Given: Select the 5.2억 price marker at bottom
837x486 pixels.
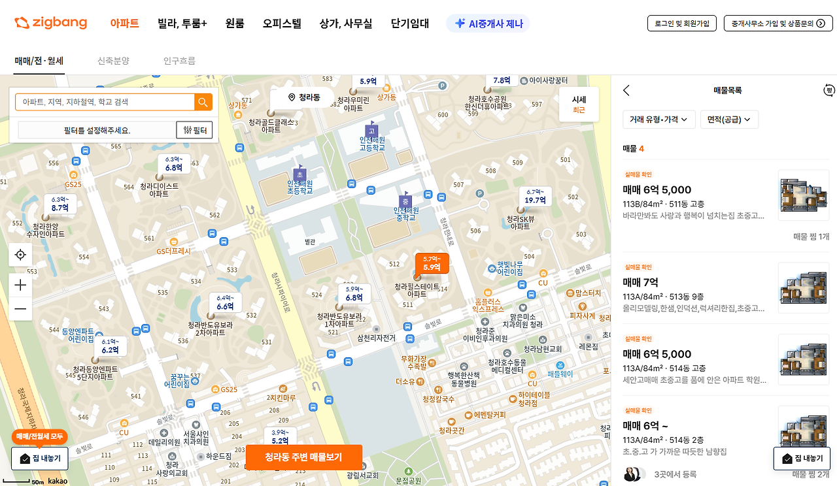Looking at the screenshot, I should click(280, 437).
